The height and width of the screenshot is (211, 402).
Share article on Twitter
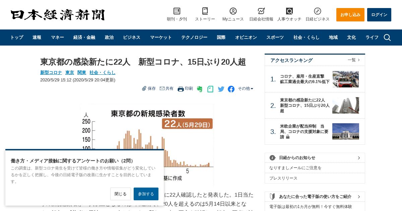tap(221, 89)
